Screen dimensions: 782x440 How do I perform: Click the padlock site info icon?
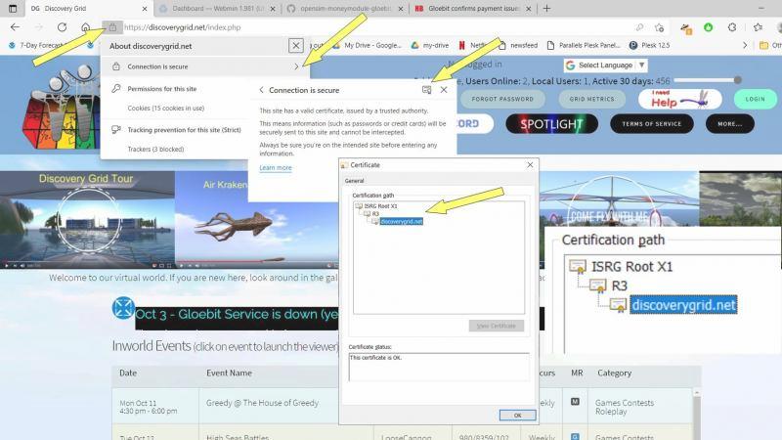[x=112, y=27]
